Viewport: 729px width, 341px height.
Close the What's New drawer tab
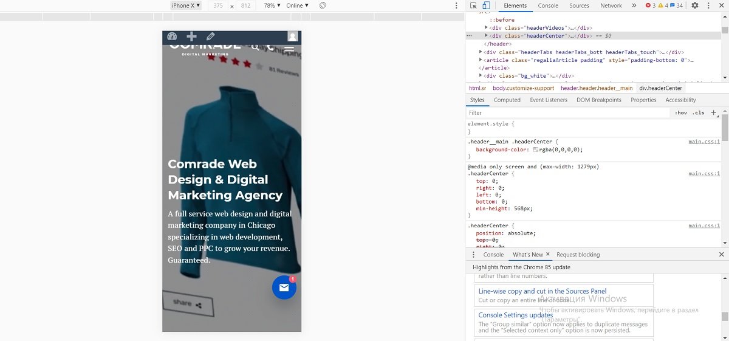click(547, 255)
